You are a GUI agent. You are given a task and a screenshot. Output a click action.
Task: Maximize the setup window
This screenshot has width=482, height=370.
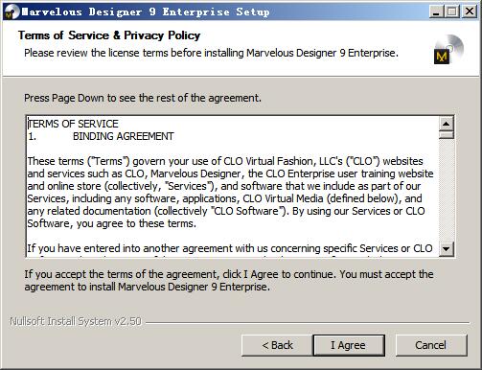[452, 12]
